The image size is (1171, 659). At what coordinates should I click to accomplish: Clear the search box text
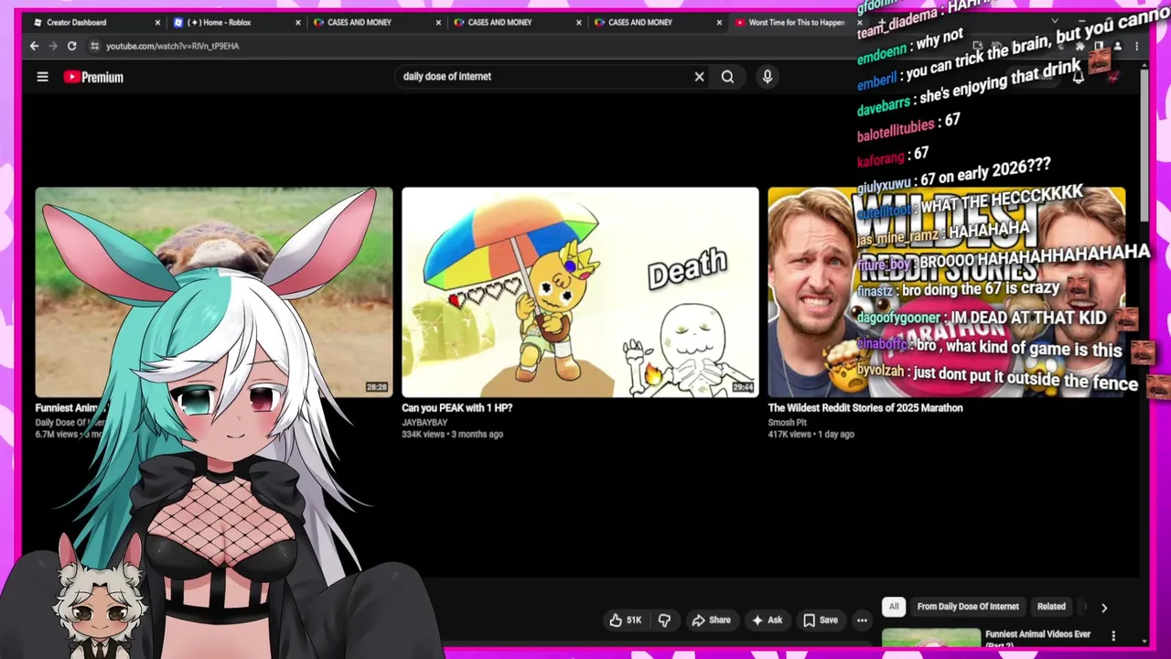(699, 77)
